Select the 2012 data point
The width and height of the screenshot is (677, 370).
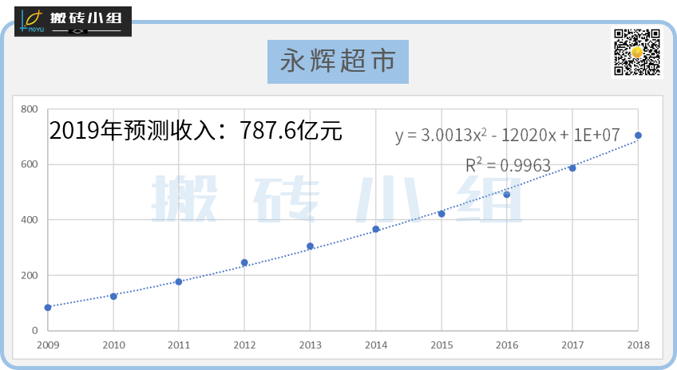(x=244, y=262)
